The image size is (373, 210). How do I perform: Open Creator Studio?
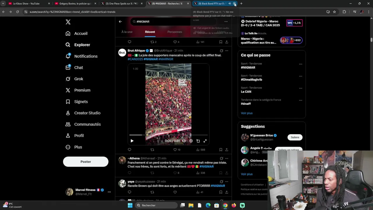click(x=83, y=113)
